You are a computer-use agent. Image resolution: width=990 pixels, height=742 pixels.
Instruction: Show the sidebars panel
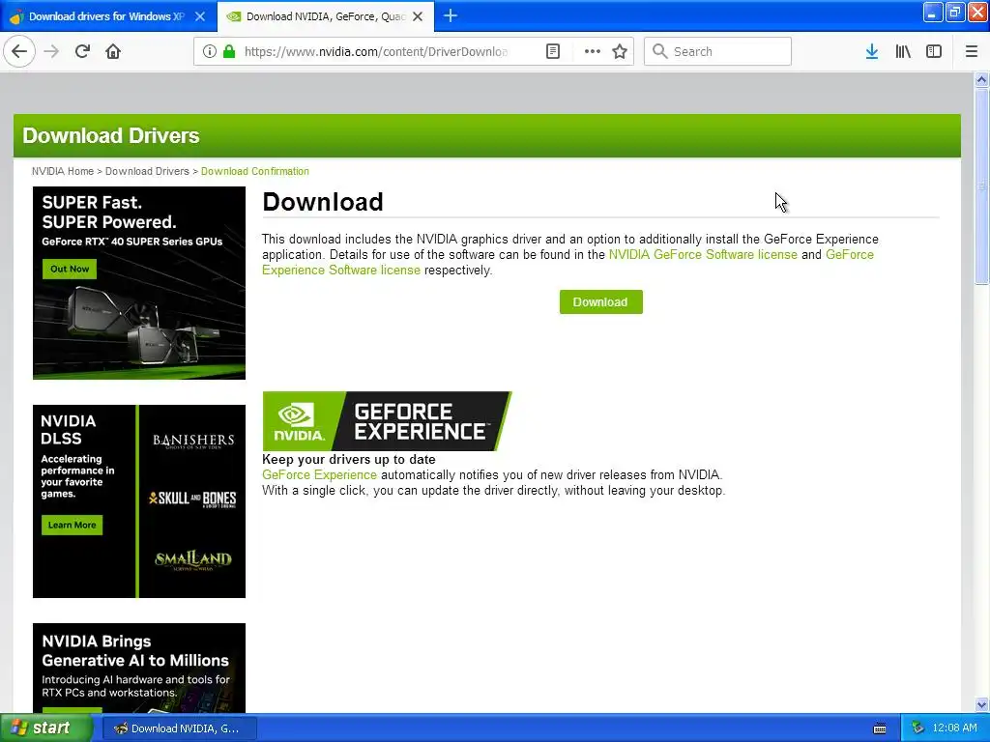(x=934, y=52)
